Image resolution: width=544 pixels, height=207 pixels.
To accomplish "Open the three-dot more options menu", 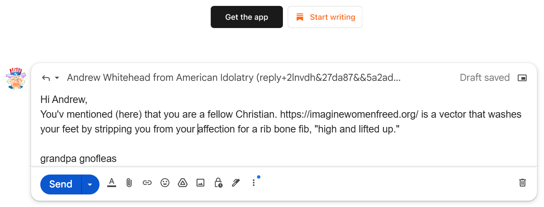I will [254, 183].
